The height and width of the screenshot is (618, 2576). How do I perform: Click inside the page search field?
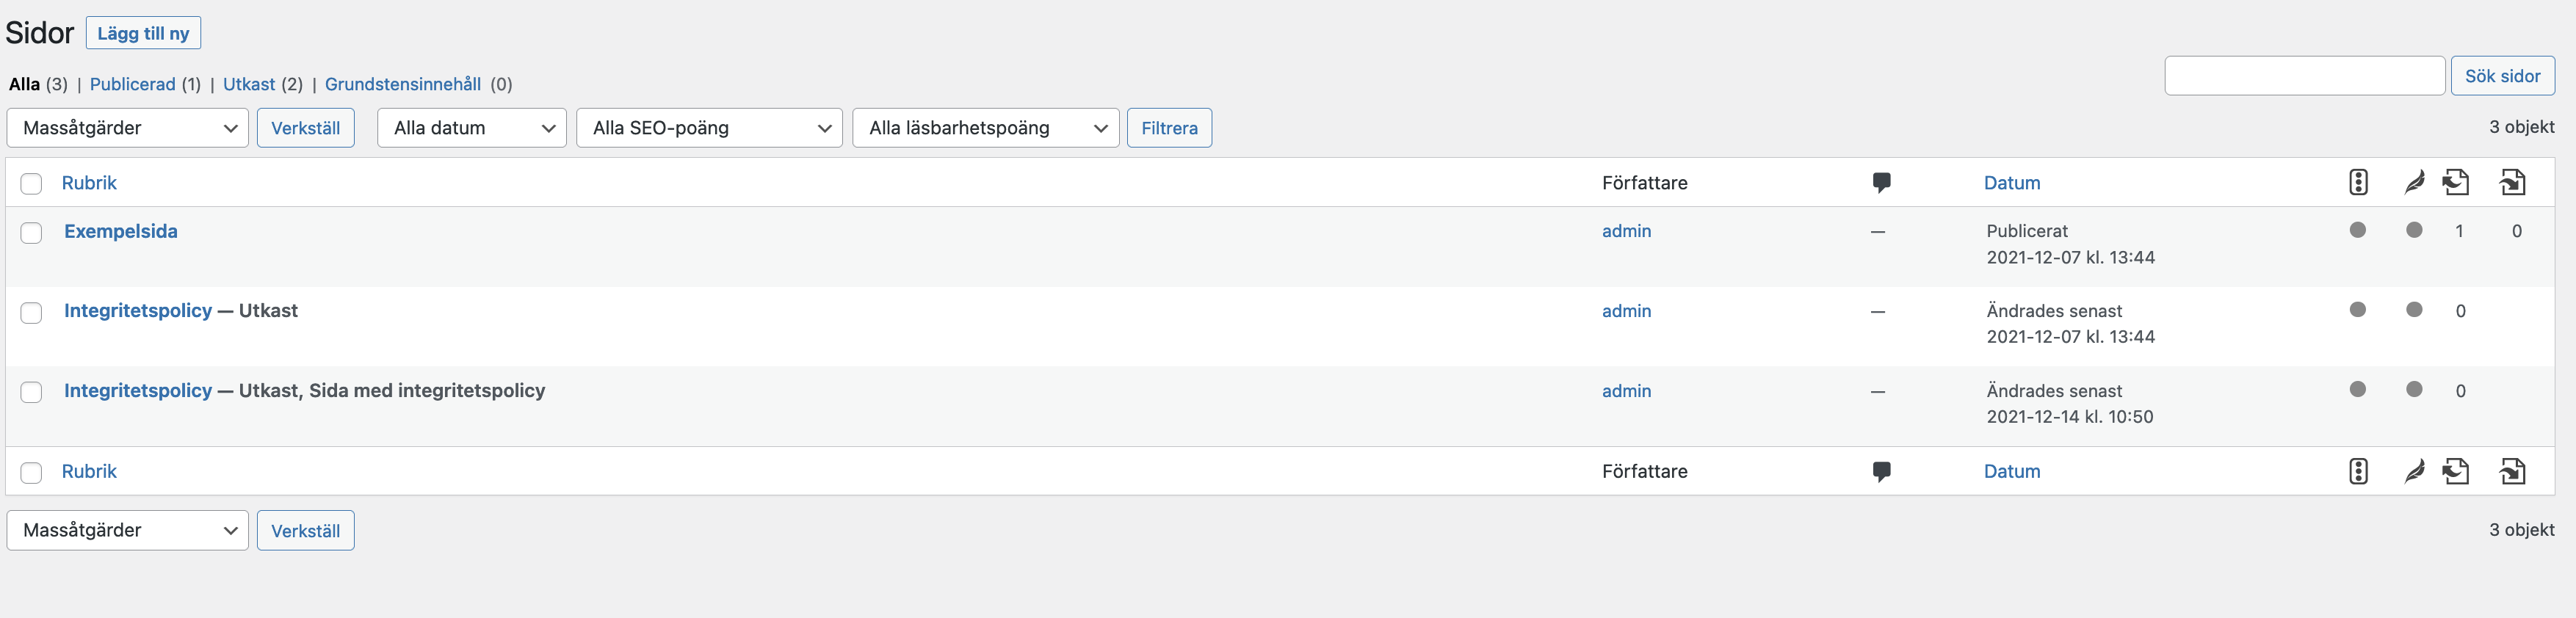coord(2304,75)
